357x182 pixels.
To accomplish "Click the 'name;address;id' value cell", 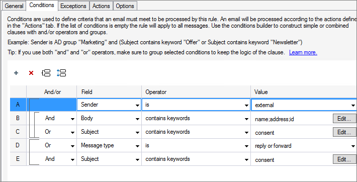I will point(292,119).
